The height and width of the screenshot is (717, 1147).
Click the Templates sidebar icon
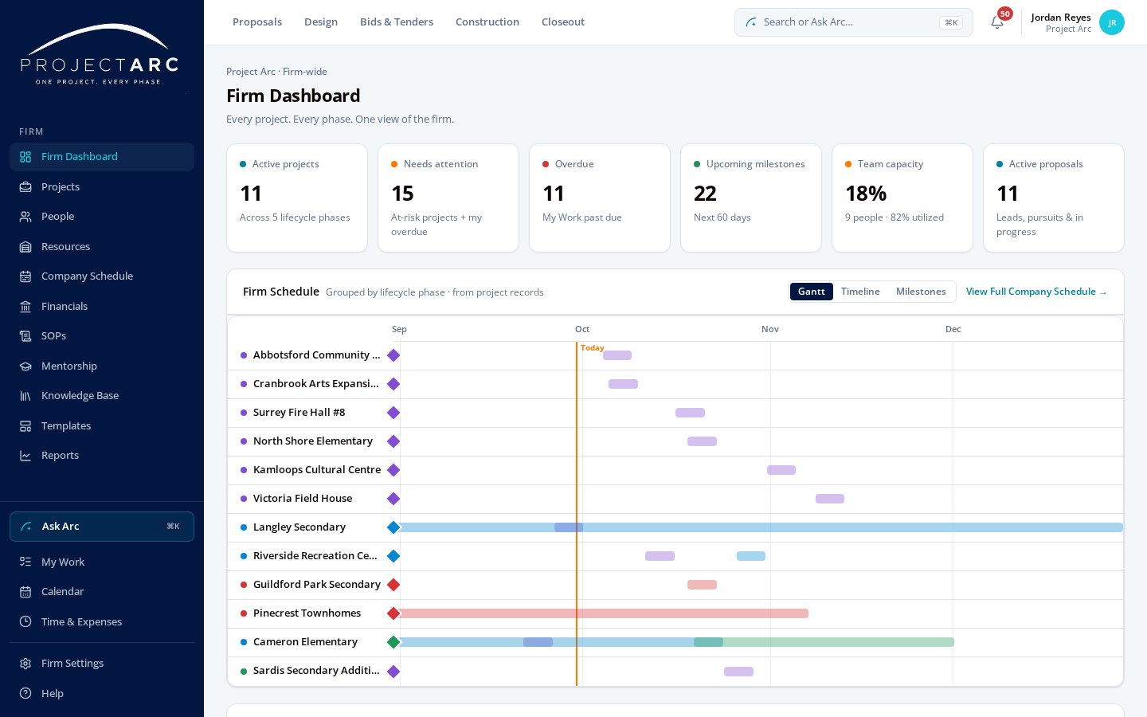(25, 425)
